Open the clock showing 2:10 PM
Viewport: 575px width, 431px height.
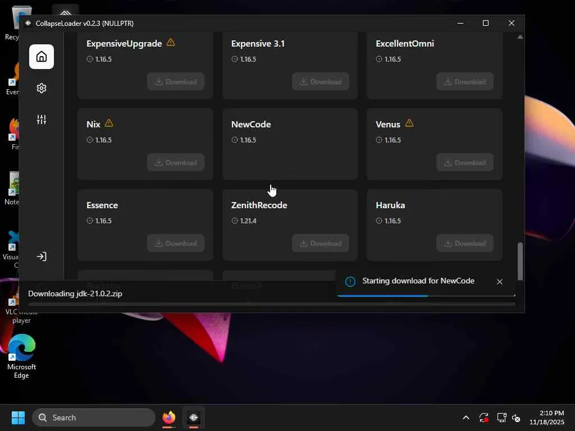click(547, 418)
